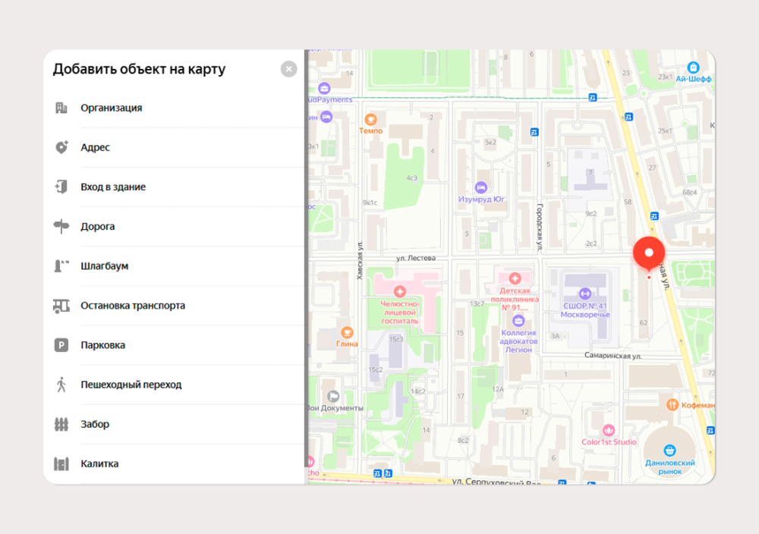Open the Даниловский рынок marker
Viewport: 759px width, 534px height.
pyautogui.click(x=669, y=451)
